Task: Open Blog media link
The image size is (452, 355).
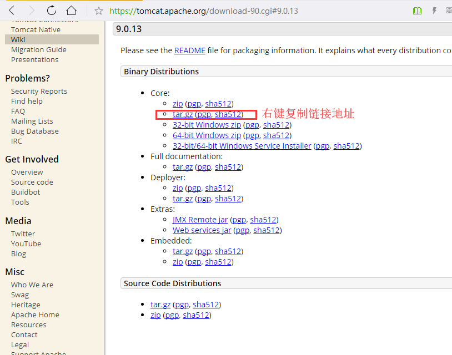Action: coord(18,254)
